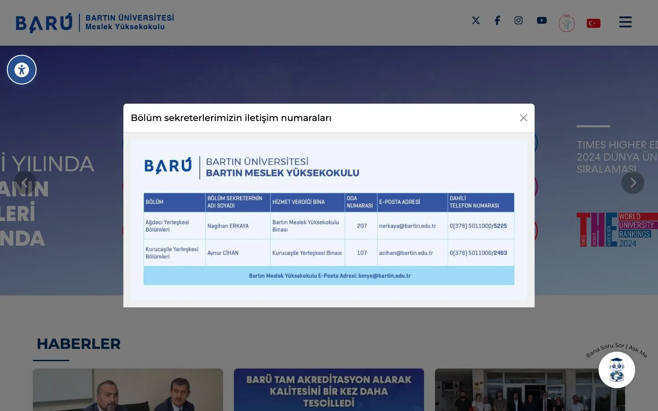Viewport: 658px width, 411px height.
Task: Click the Aynur CİHAN name cell
Action: coord(238,253)
